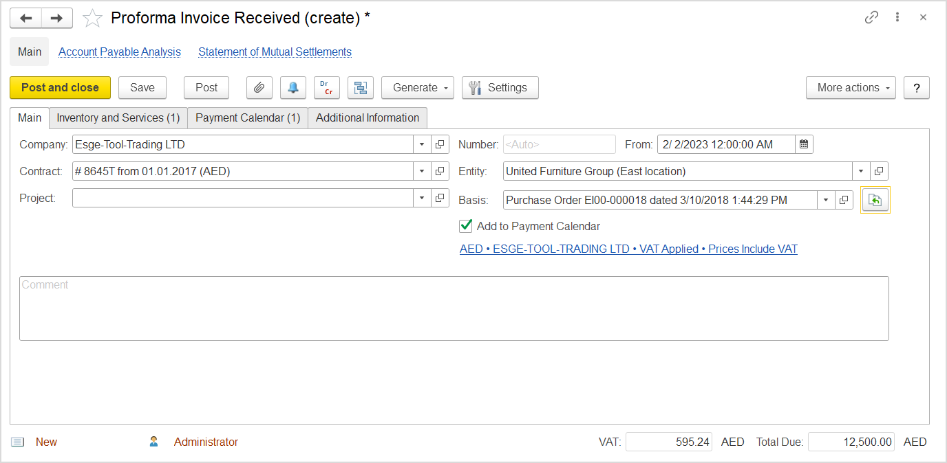Click the Post and close button
The height and width of the screenshot is (463, 947).
click(x=60, y=87)
